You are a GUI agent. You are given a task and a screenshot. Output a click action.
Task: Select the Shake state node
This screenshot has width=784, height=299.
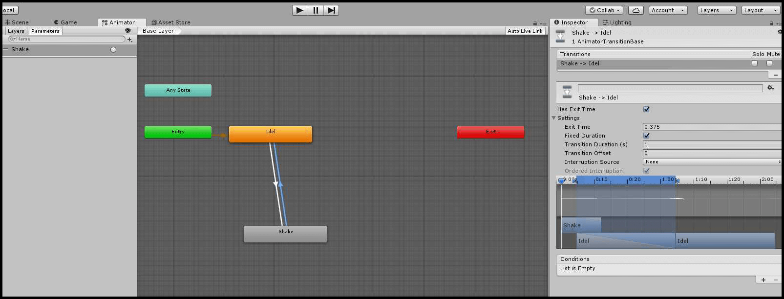click(x=285, y=234)
